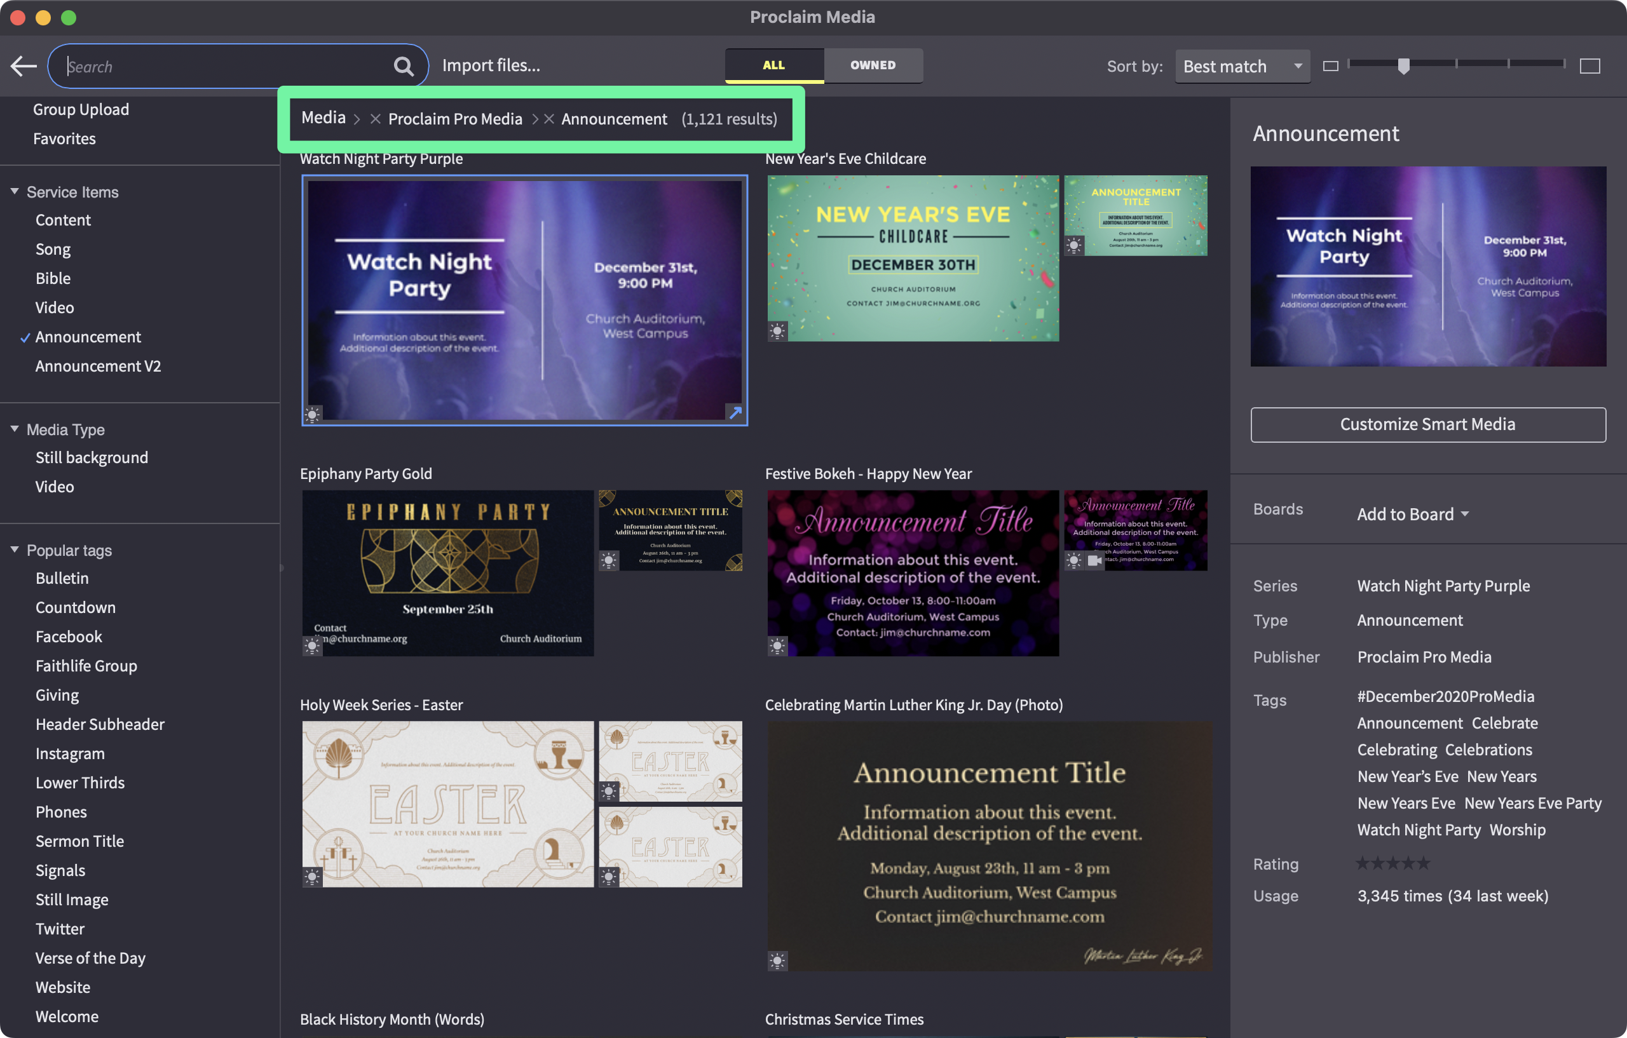This screenshot has width=1627, height=1038.
Task: Click the small thumbnail size icon
Action: (x=1330, y=66)
